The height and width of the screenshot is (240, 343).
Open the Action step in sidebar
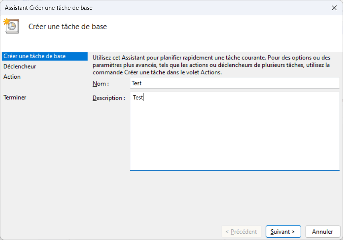tap(12, 77)
